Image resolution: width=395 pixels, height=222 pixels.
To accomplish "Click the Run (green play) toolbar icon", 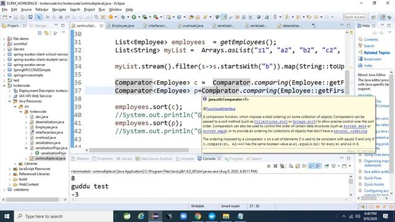I will [134, 17].
